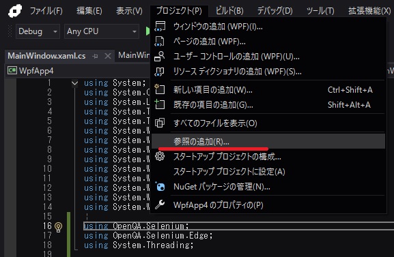
Task: Open the ファイル(F) menu
Action: click(x=46, y=11)
